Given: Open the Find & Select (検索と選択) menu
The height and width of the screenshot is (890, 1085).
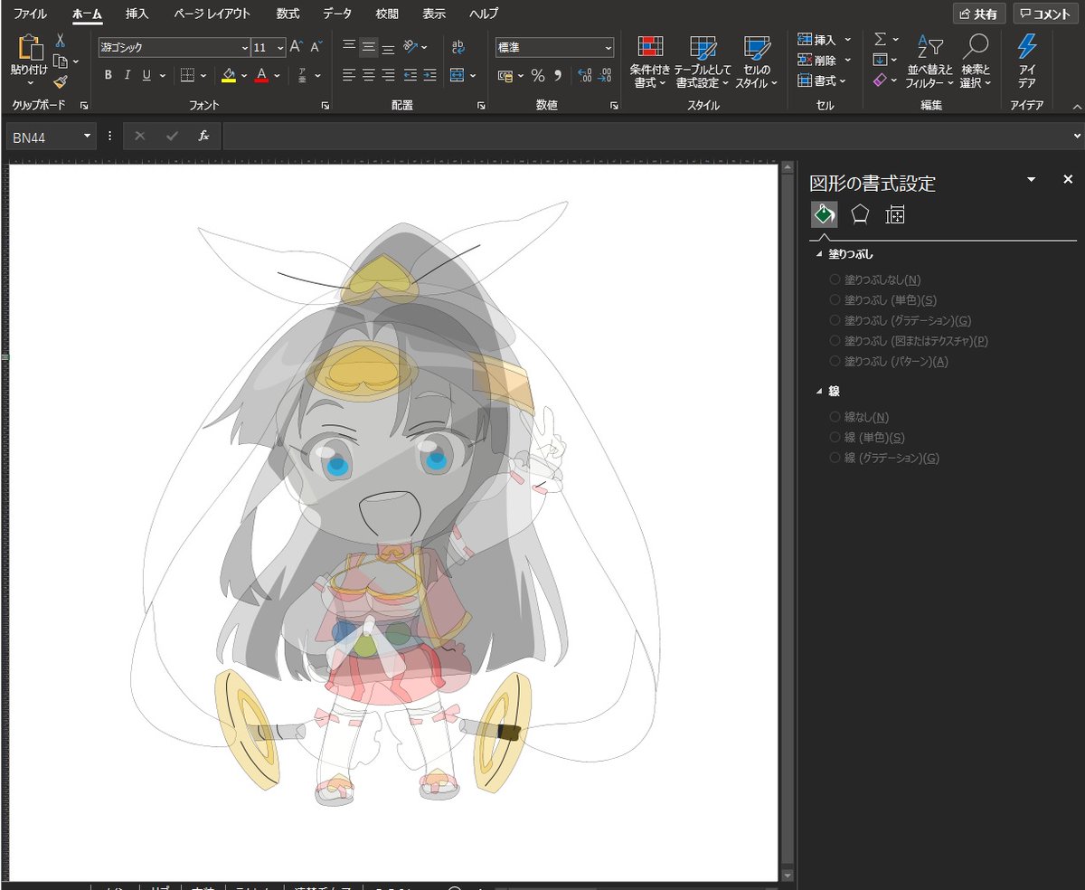Looking at the screenshot, I should 976,62.
